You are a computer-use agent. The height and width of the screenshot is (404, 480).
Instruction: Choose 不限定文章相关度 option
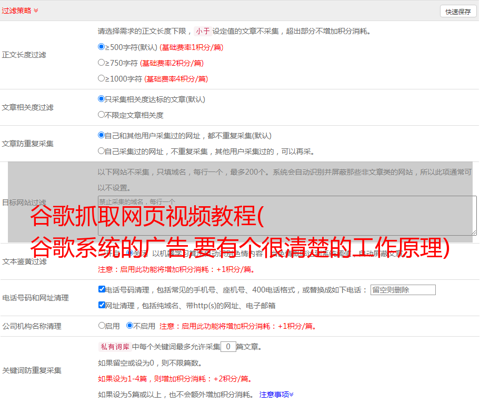coord(102,115)
